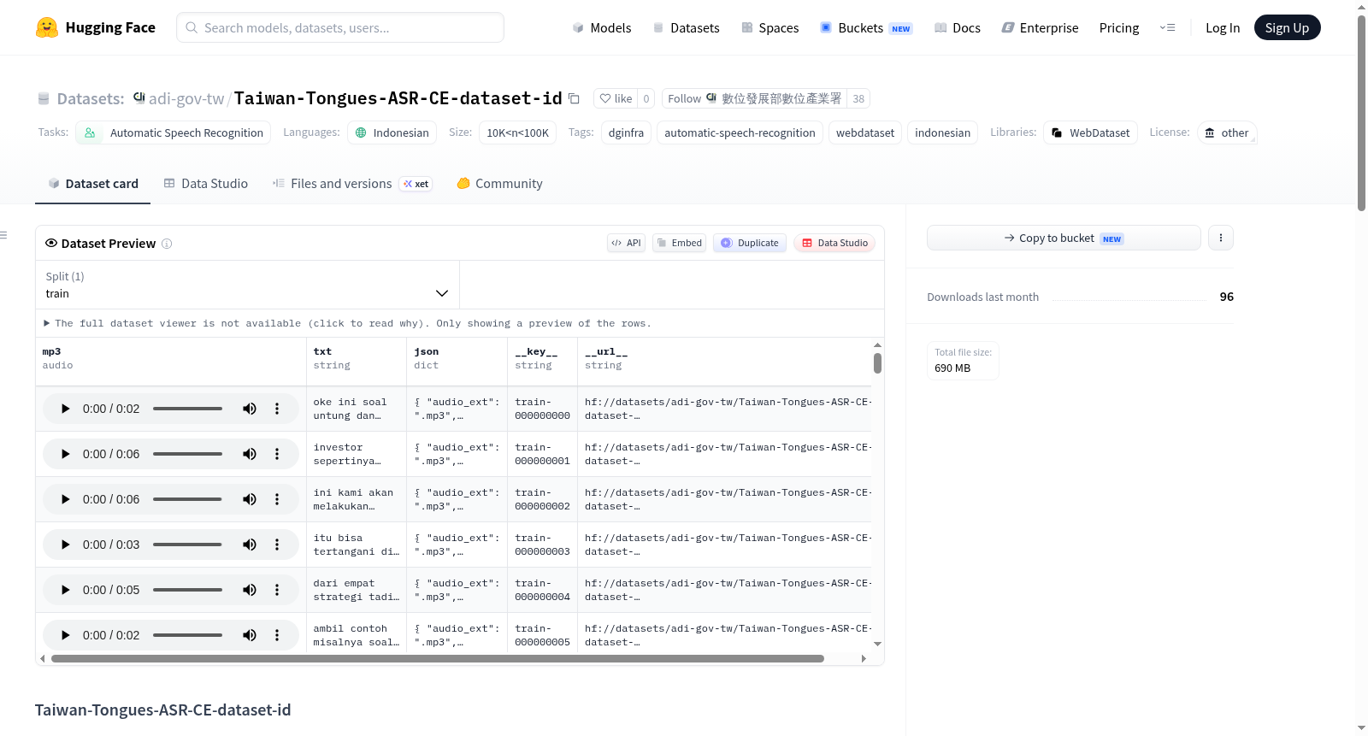Open audio options for 'oke ini soal' row
The image size is (1368, 736).
(x=277, y=409)
